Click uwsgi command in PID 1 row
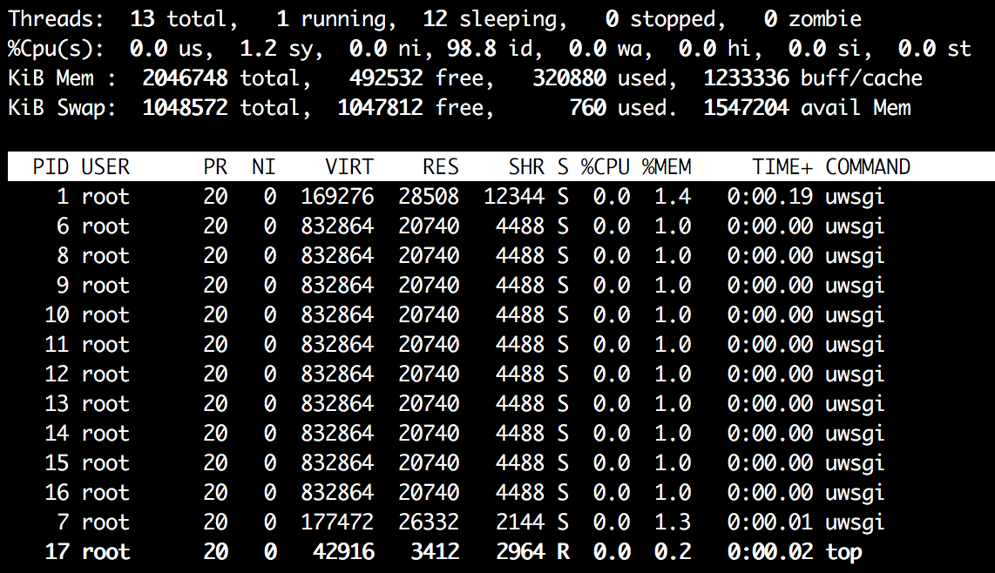Image resolution: width=995 pixels, height=573 pixels. coord(855,198)
